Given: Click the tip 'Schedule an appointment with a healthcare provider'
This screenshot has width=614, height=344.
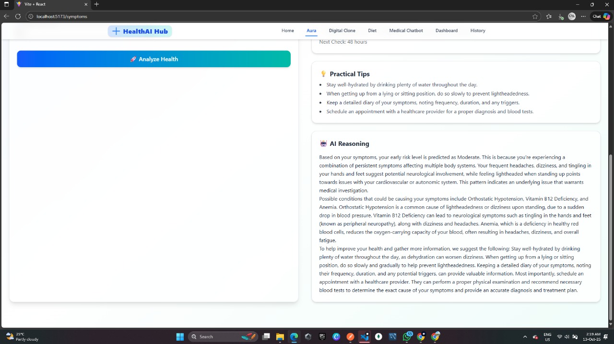Looking at the screenshot, I should (x=430, y=111).
